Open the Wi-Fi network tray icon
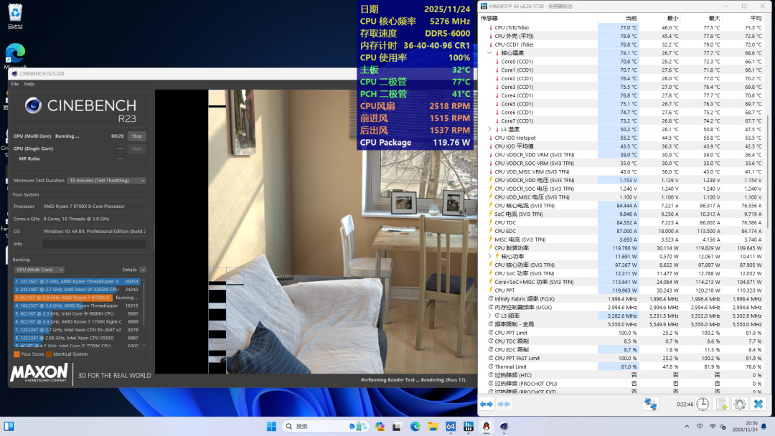Image resolution: width=775 pixels, height=436 pixels. pyautogui.click(x=713, y=426)
